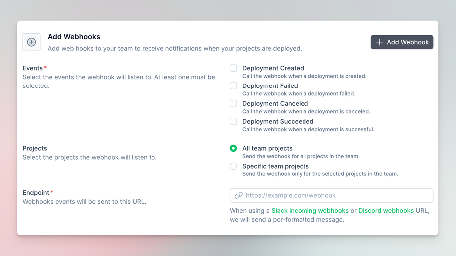Click the Specific team projects label

(275, 166)
